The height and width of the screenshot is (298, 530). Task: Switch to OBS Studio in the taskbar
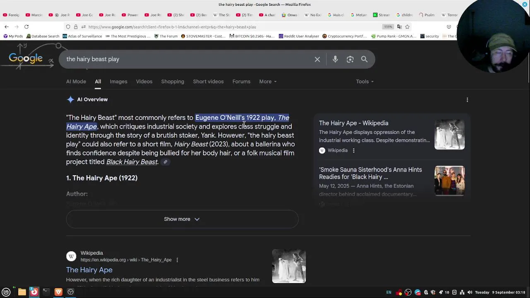click(x=71, y=292)
